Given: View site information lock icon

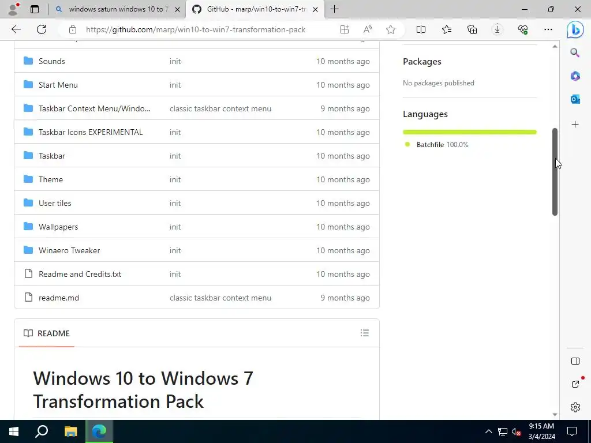Looking at the screenshot, I should [x=72, y=29].
